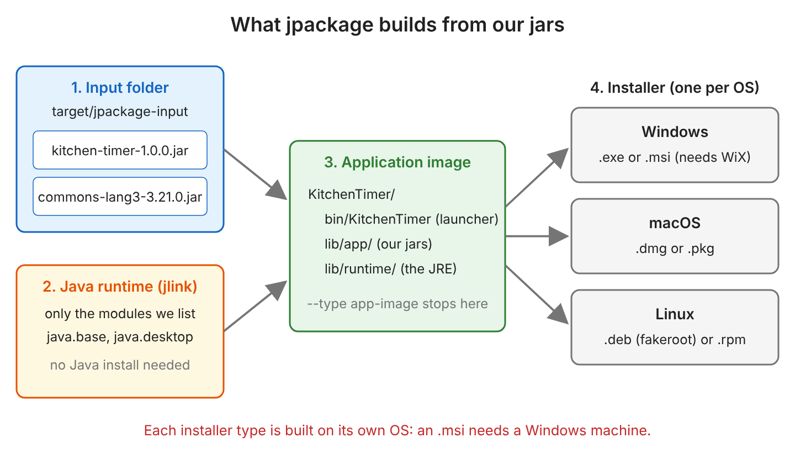This screenshot has width=795, height=464.
Task: Click the "lib/app/ (our jars)" line
Action: coord(378,244)
